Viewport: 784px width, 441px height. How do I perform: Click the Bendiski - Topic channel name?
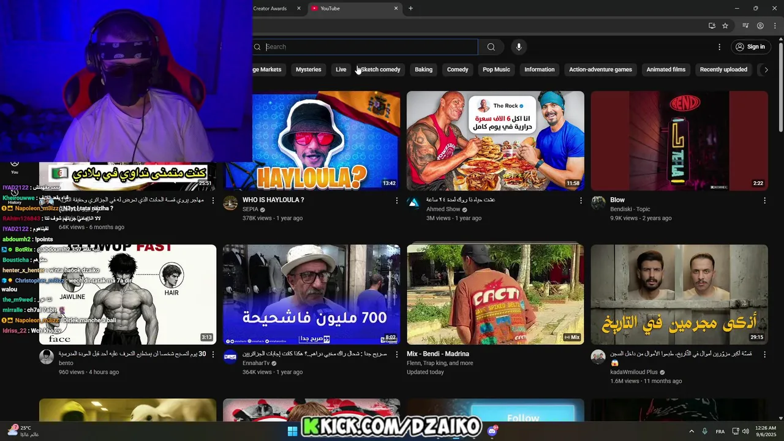click(630, 209)
